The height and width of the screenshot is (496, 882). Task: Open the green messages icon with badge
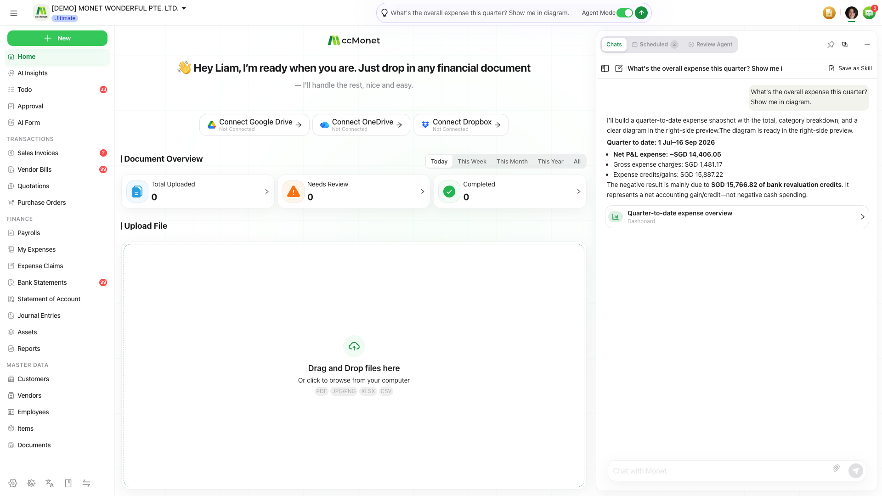(x=869, y=13)
